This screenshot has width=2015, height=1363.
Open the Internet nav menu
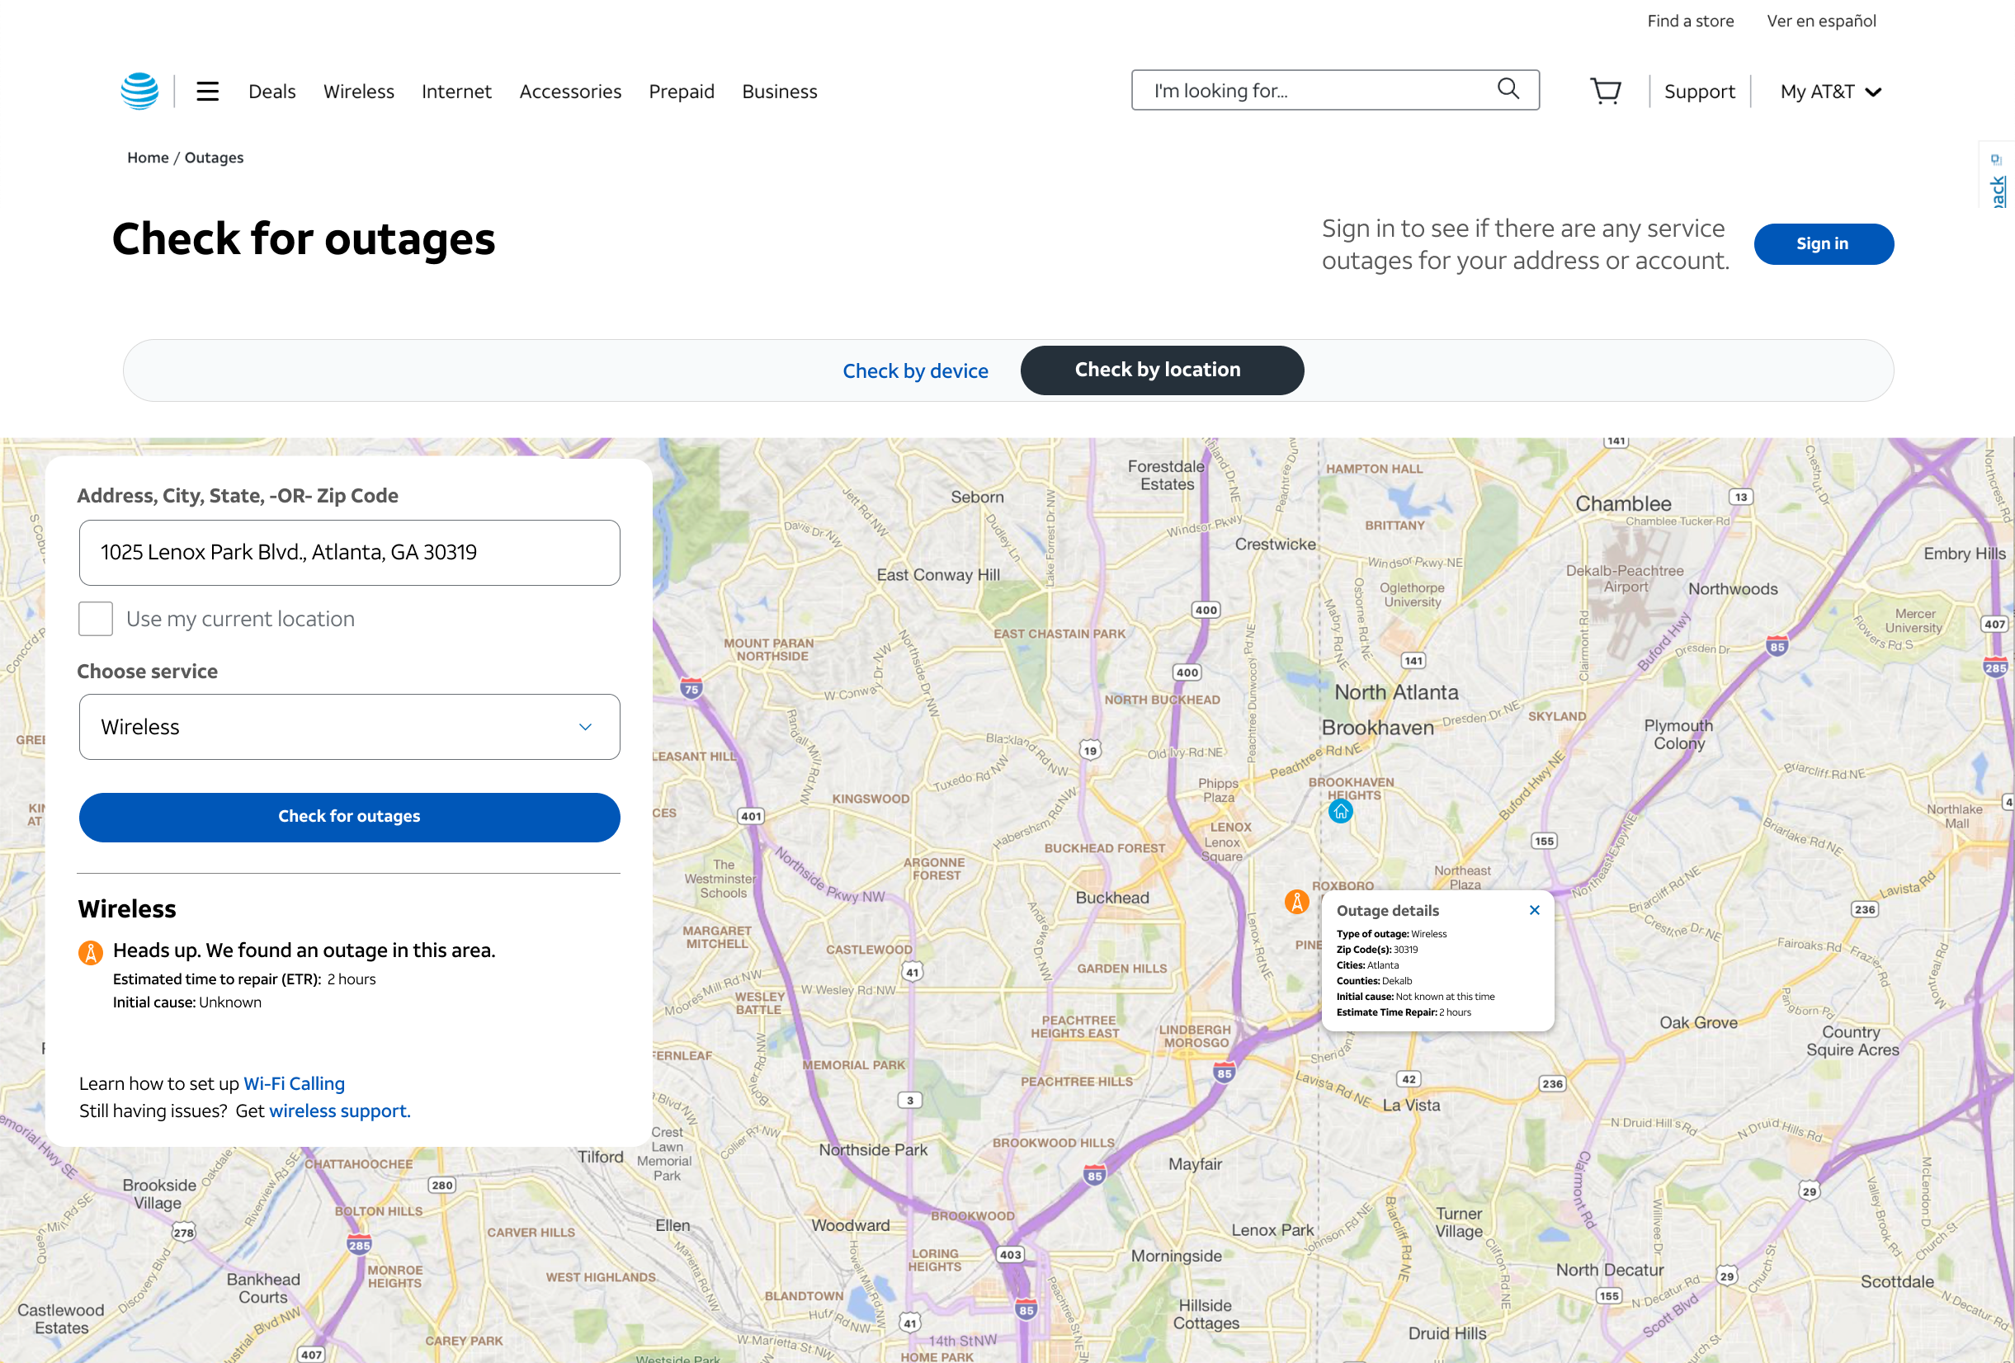pyautogui.click(x=456, y=91)
